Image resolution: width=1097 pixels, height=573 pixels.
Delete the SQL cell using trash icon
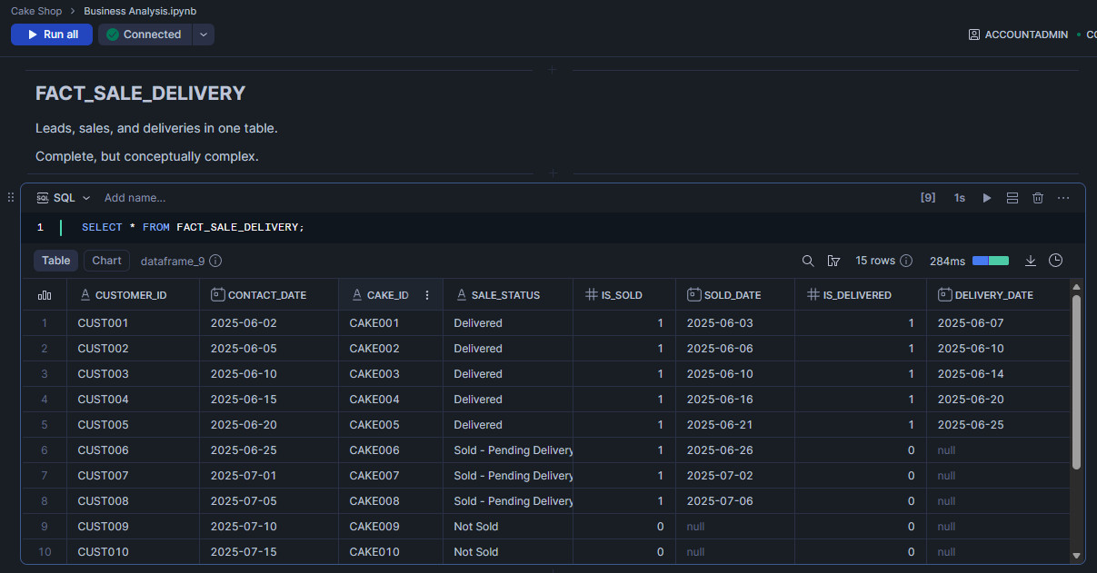pyautogui.click(x=1038, y=198)
